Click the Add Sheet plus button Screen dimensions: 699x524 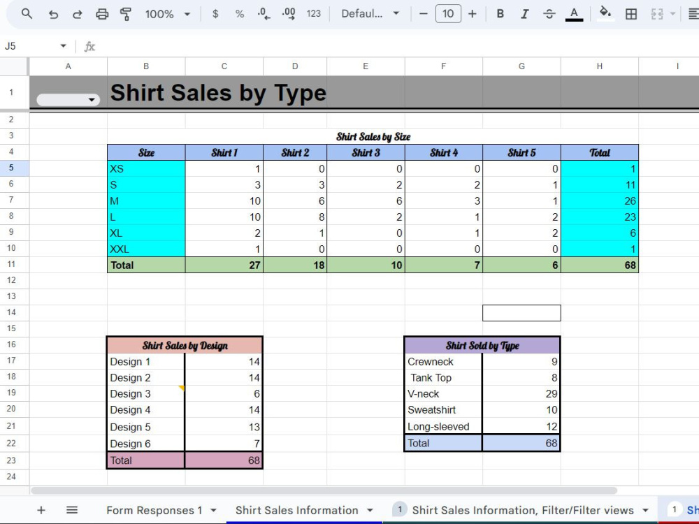pos(41,510)
